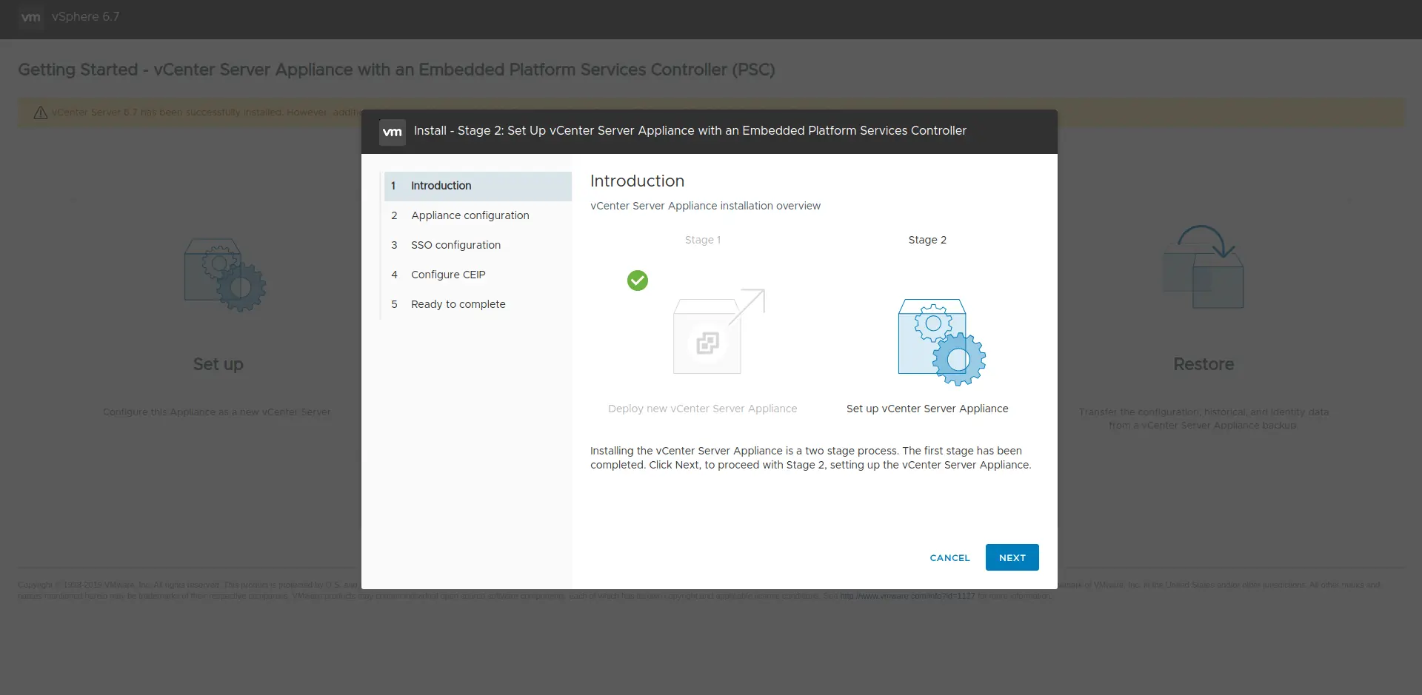Click the Deploy new vCenter appliance box icon
This screenshot has width=1422, height=695.
(x=718, y=331)
